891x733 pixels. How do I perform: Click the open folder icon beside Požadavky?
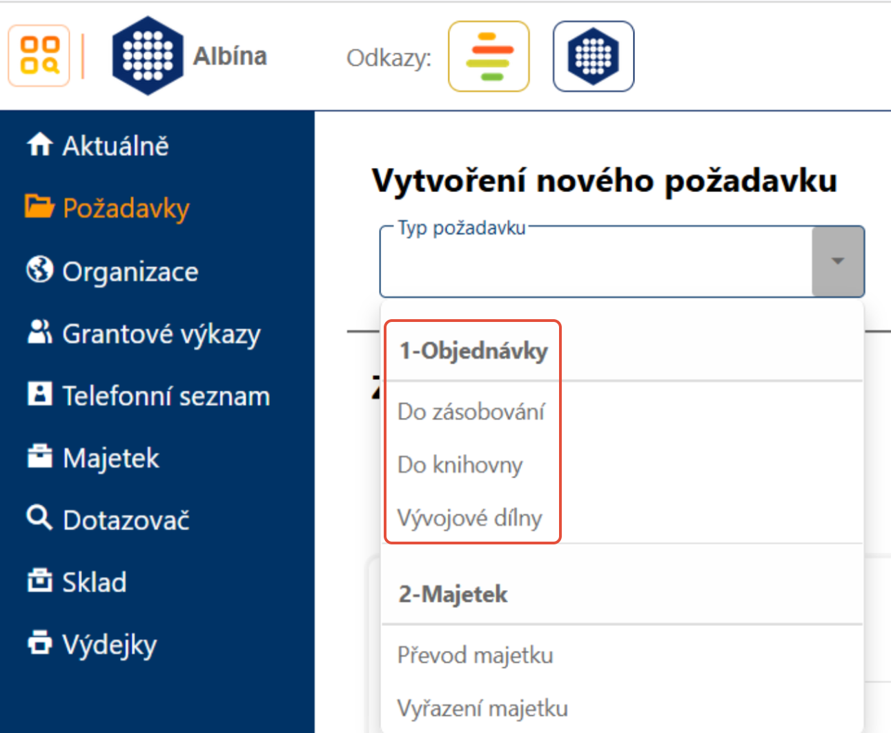(x=39, y=207)
